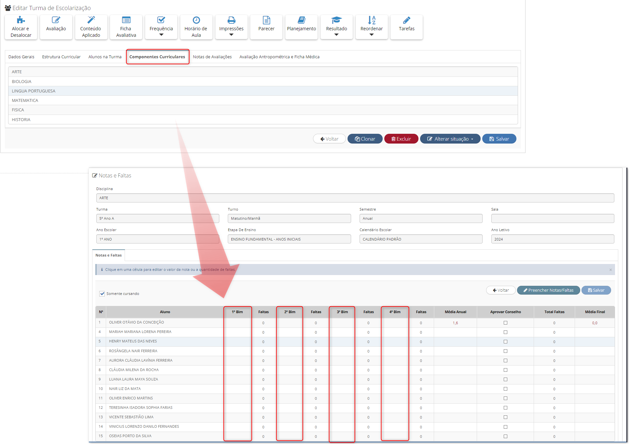Dismiss the info message banner

(610, 270)
